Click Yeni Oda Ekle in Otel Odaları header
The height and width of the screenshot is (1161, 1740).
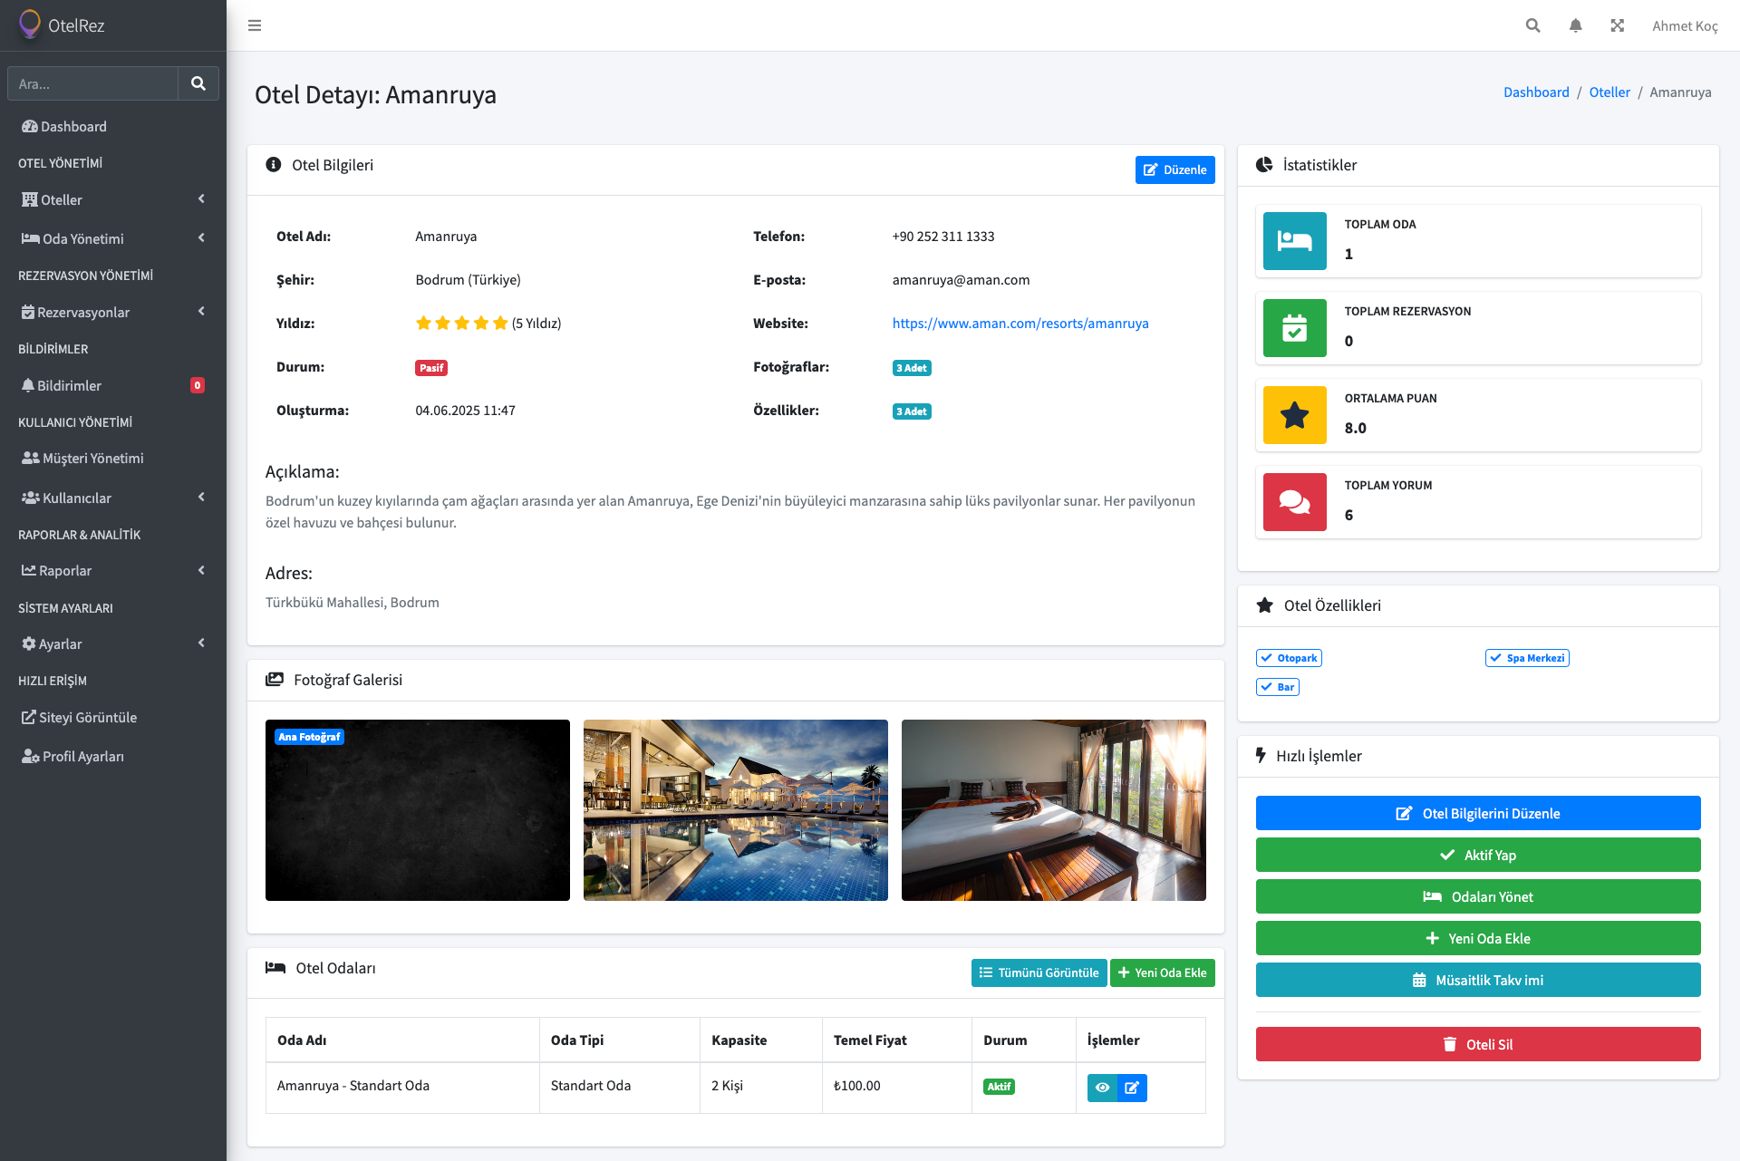coord(1163,972)
